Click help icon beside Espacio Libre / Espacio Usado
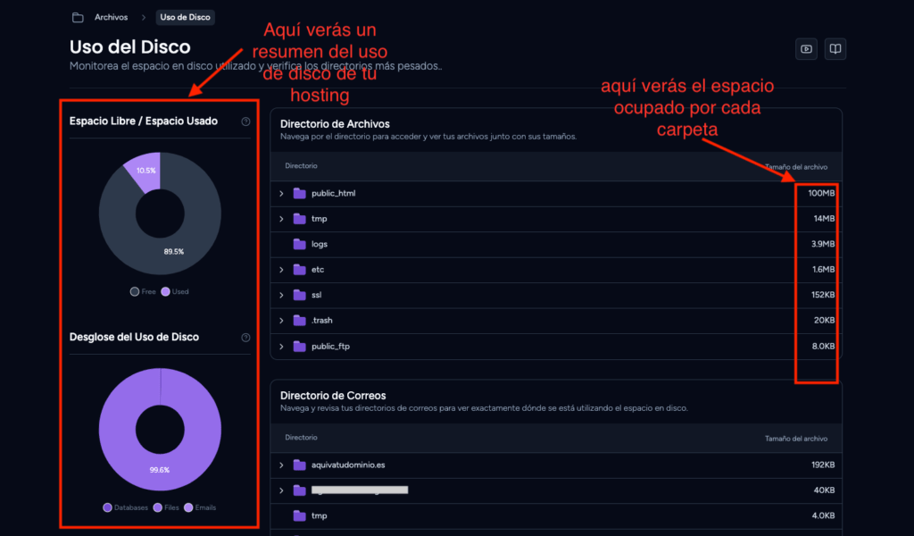Image resolution: width=914 pixels, height=536 pixels. click(245, 121)
